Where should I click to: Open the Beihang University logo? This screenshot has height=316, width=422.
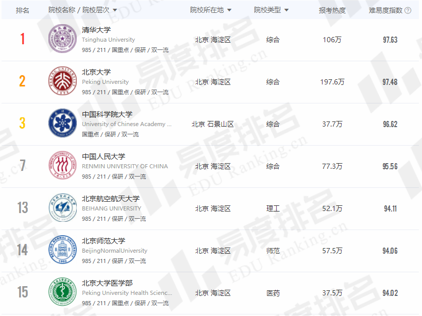[x=63, y=208]
